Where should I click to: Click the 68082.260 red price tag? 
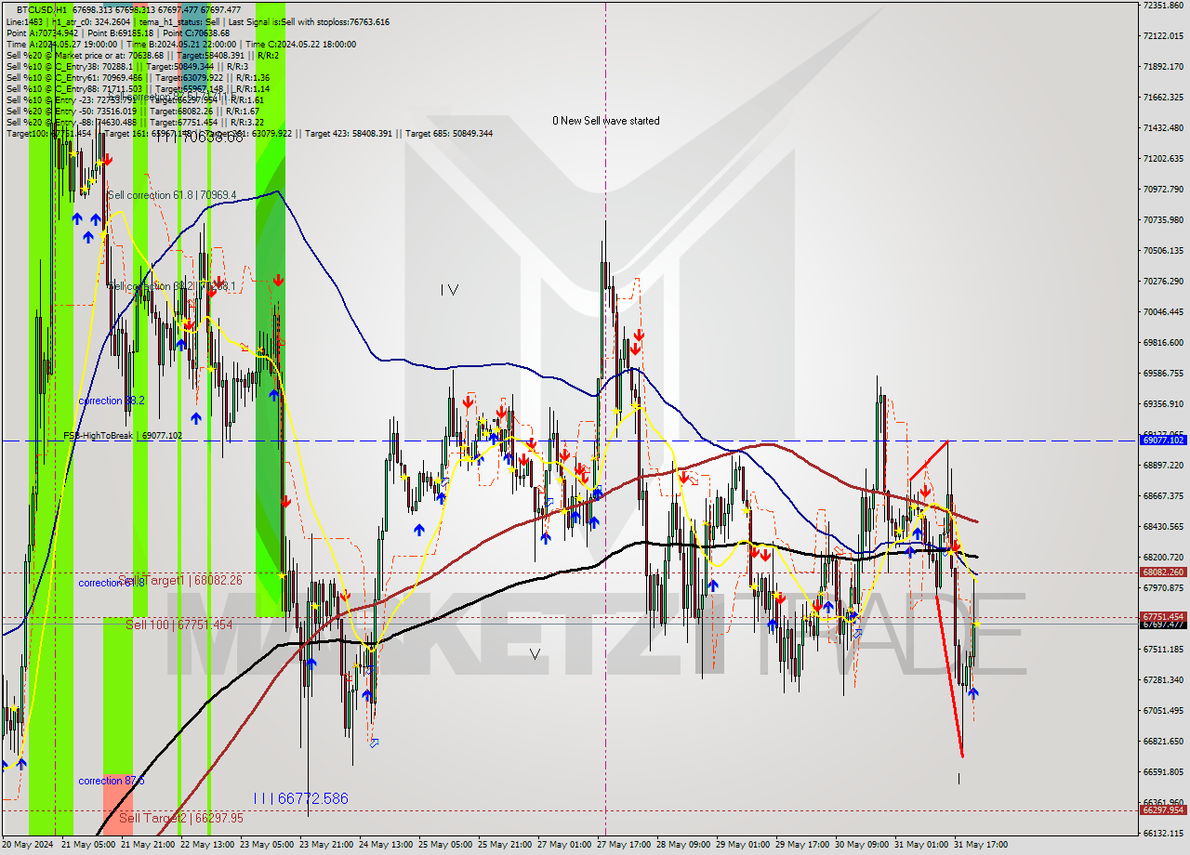[x=1162, y=572]
